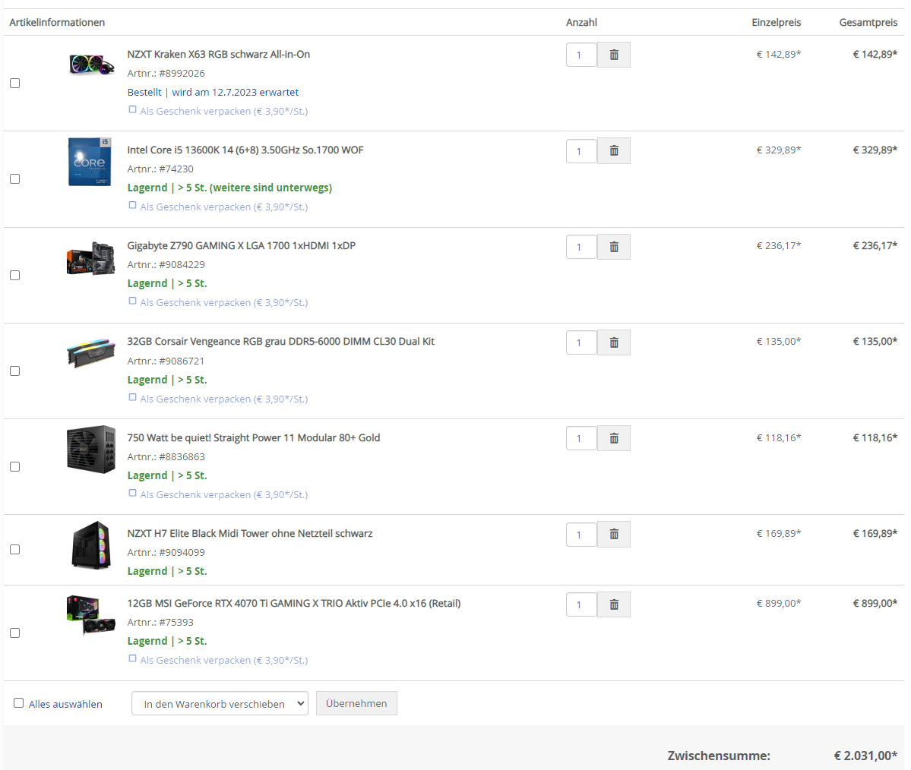Click the 'Gesamtpreis' column header
Screen dimensions: 911x770
(x=868, y=22)
